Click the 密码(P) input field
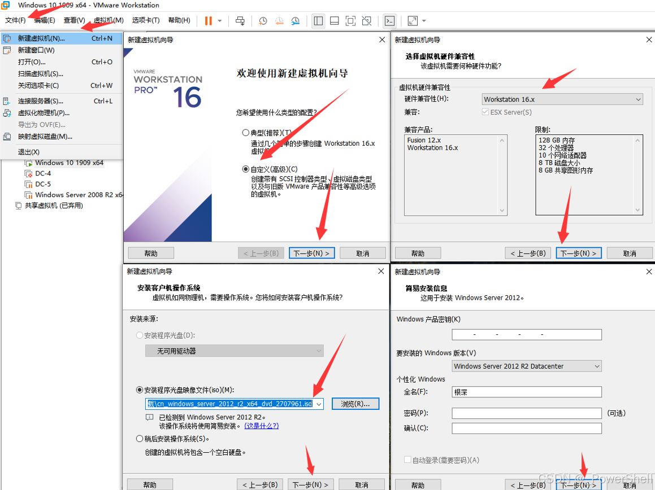This screenshot has width=655, height=490. point(527,413)
